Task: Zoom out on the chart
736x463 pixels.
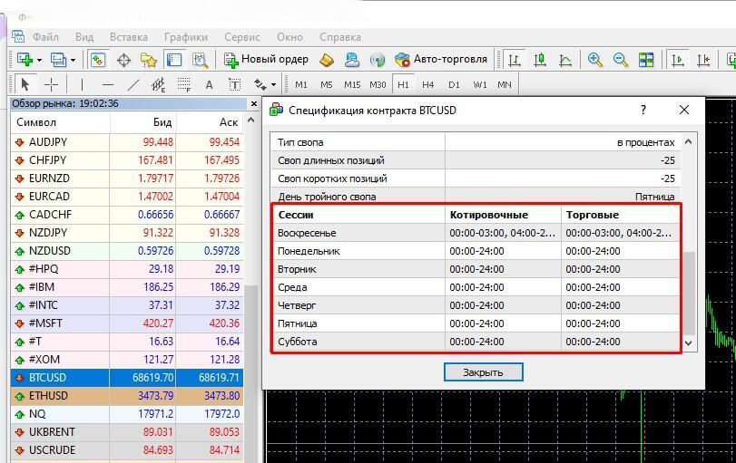Action: [621, 60]
